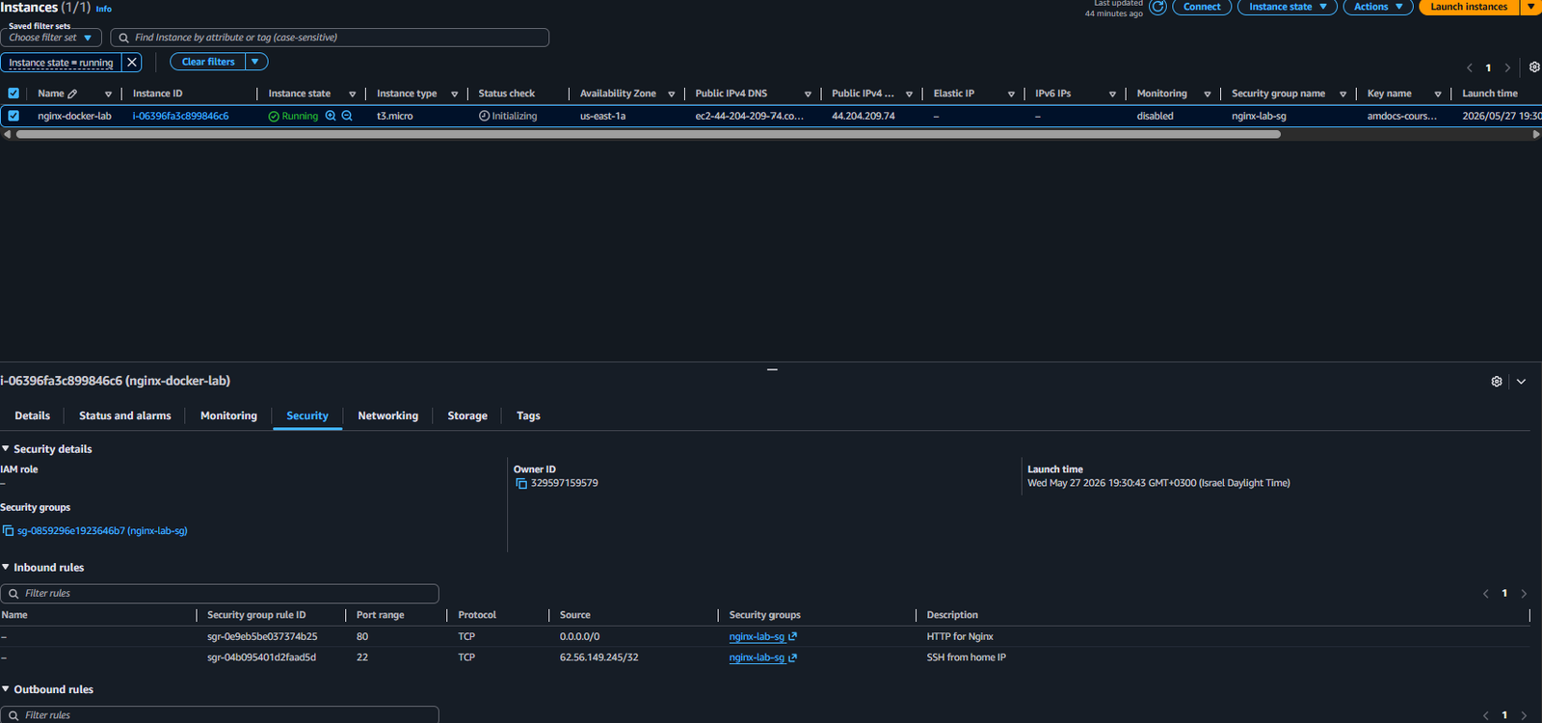Click zoom-in icon next to Running state
The height and width of the screenshot is (723, 1542).
(x=331, y=116)
